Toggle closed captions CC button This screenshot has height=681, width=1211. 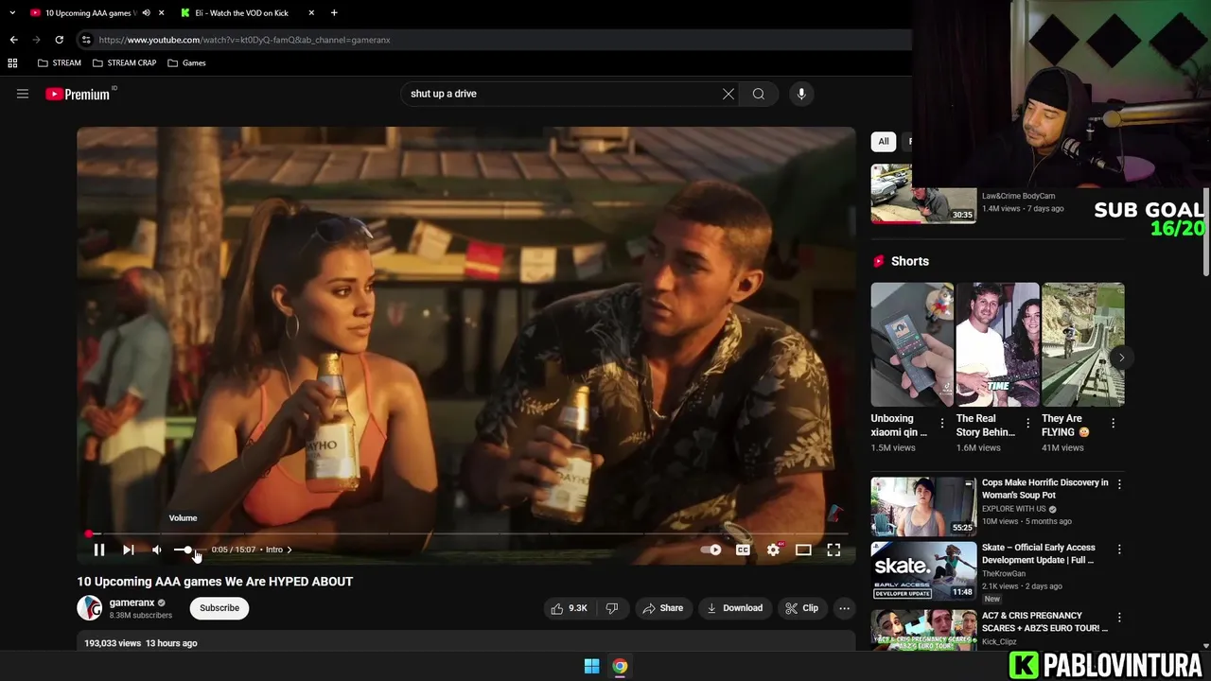coord(743,550)
